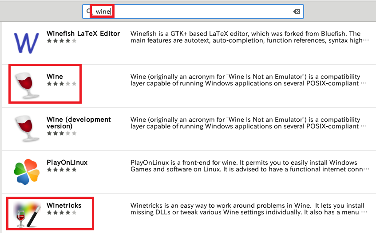Click the PlayOnLinux clover icon
Image resolution: width=376 pixels, height=233 pixels.
(27, 171)
